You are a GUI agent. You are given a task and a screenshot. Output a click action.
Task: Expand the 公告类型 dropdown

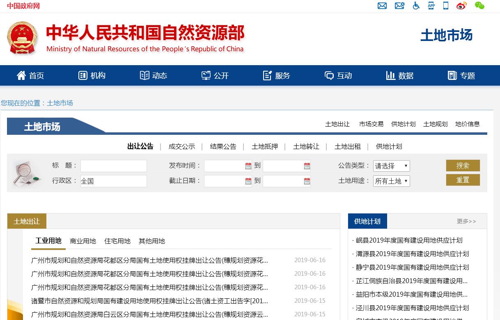[x=391, y=166]
